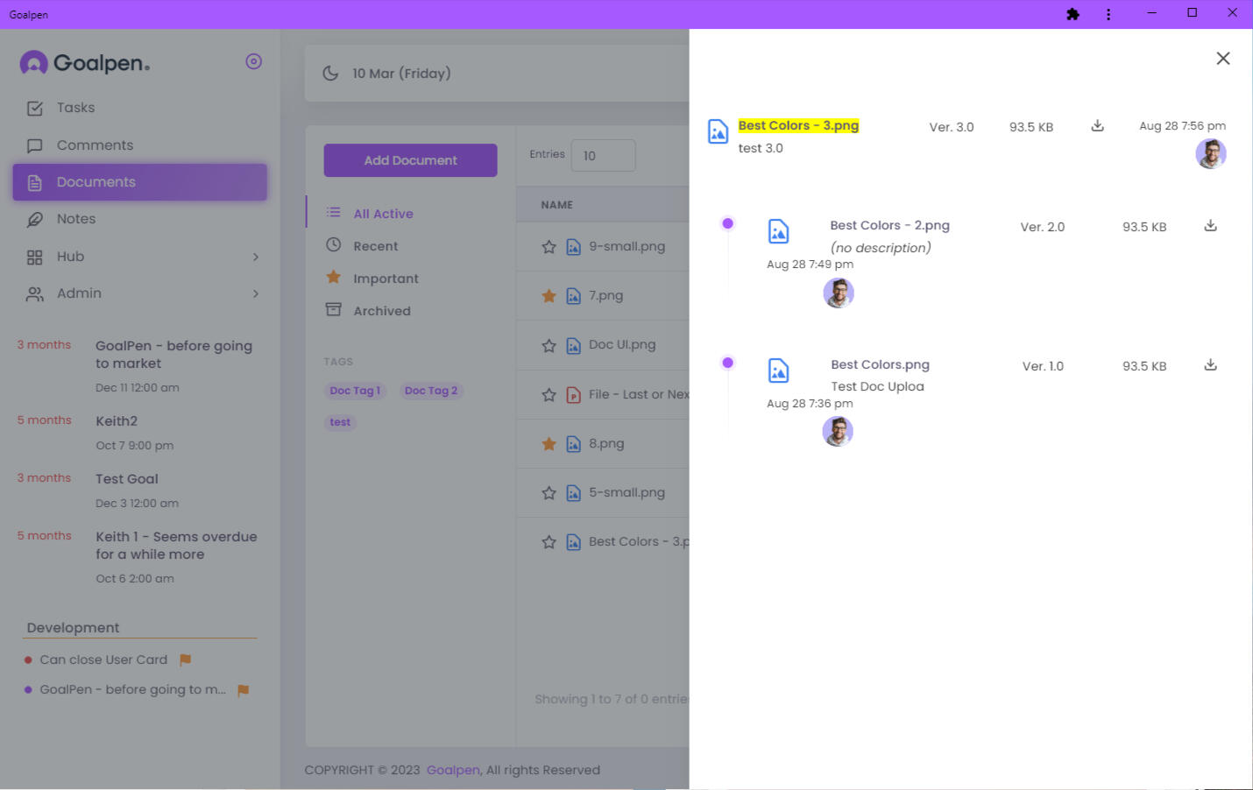This screenshot has height=790, width=1253.
Task: Click the Archived filter icon
Action: [x=334, y=309]
